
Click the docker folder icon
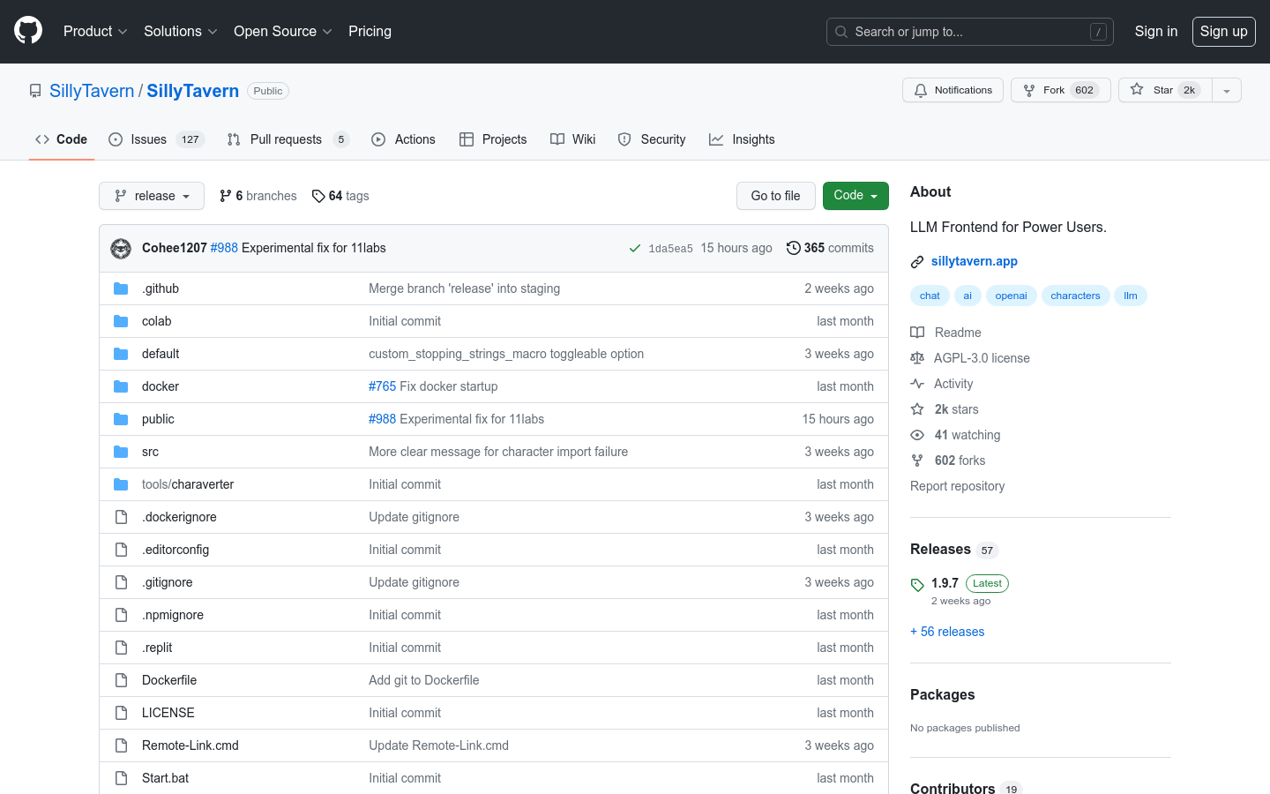tap(121, 386)
